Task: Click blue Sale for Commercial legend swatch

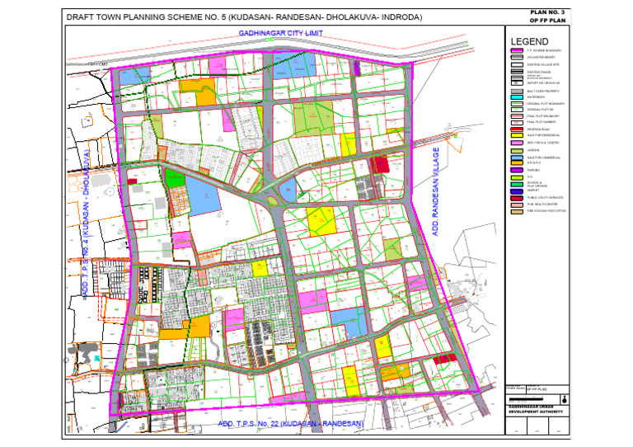Action: [517, 158]
